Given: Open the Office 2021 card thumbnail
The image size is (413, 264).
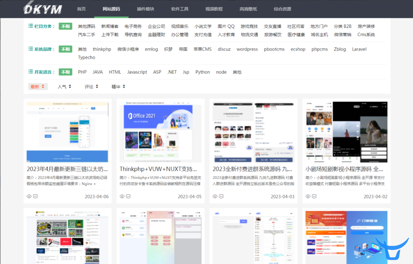Looking at the screenshot, I should (161, 132).
